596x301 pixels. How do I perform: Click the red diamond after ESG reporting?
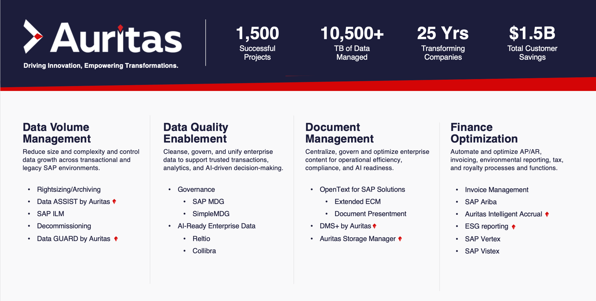513,227
